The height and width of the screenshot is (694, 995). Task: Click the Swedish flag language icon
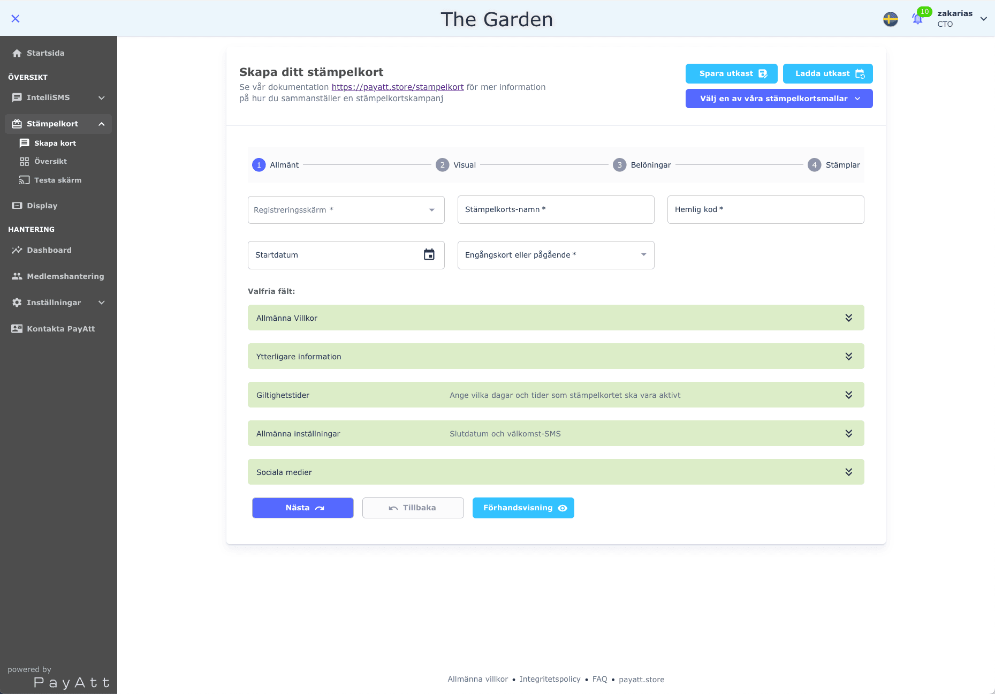tap(891, 19)
